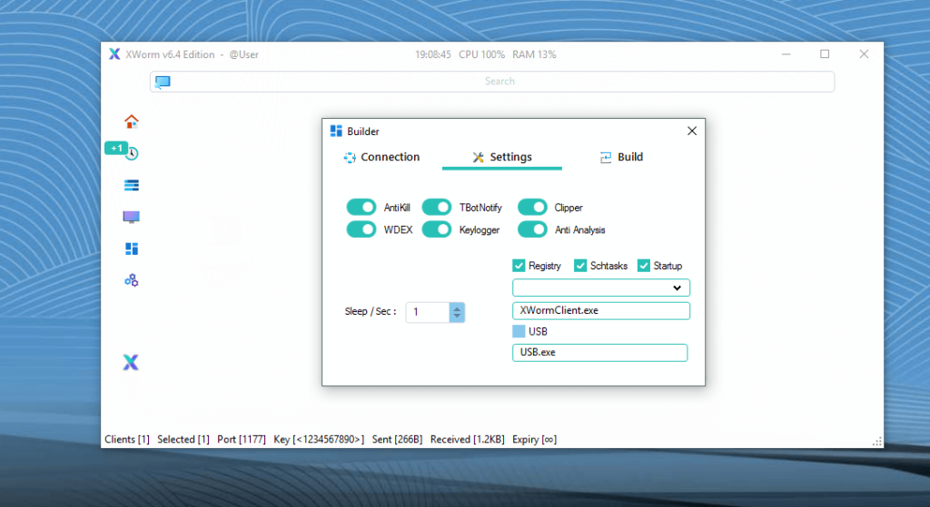Open the Build tab
This screenshot has width=930, height=507.
pyautogui.click(x=621, y=157)
